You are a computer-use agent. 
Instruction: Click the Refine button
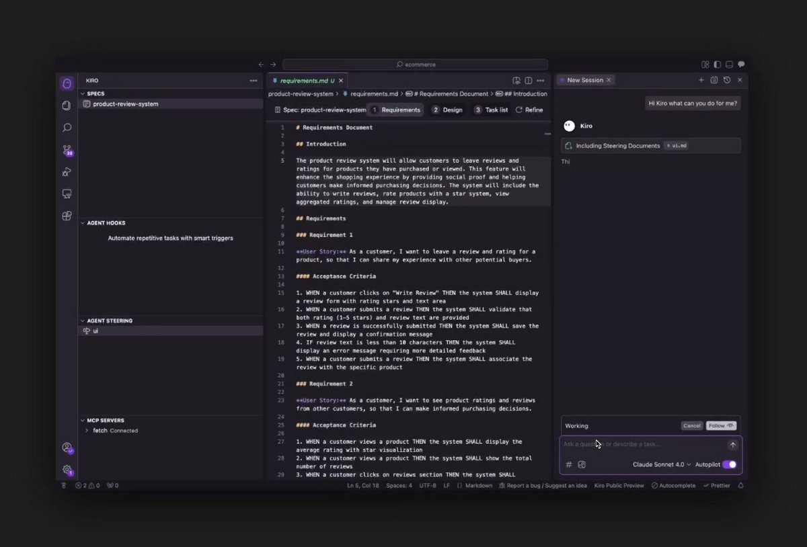[529, 110]
